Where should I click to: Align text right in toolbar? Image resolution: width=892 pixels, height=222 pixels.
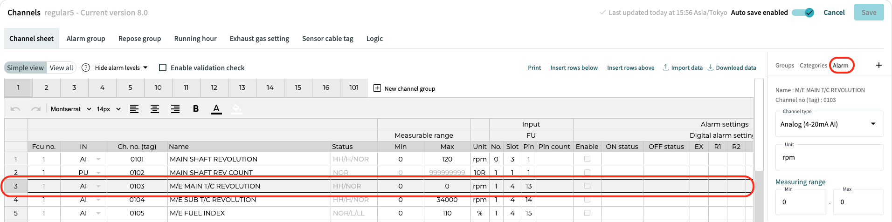(x=175, y=109)
